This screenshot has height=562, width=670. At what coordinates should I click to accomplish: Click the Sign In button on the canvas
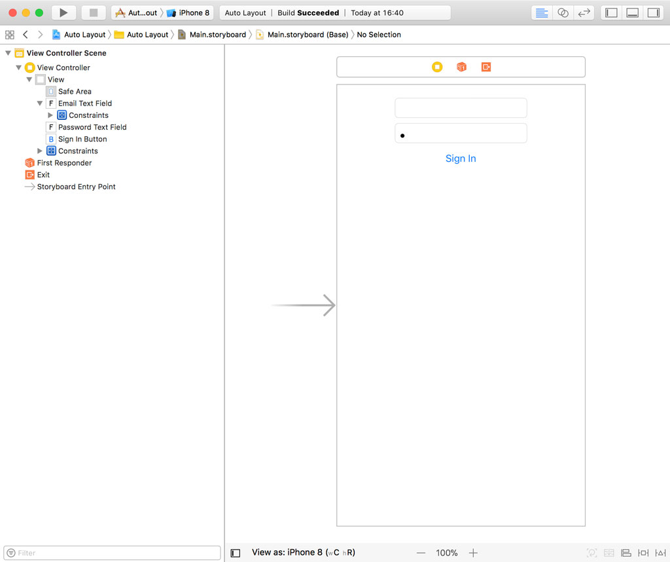461,158
